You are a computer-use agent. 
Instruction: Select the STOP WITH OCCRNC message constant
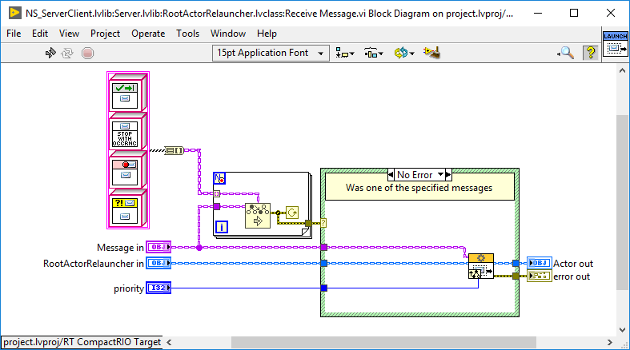[128, 132]
